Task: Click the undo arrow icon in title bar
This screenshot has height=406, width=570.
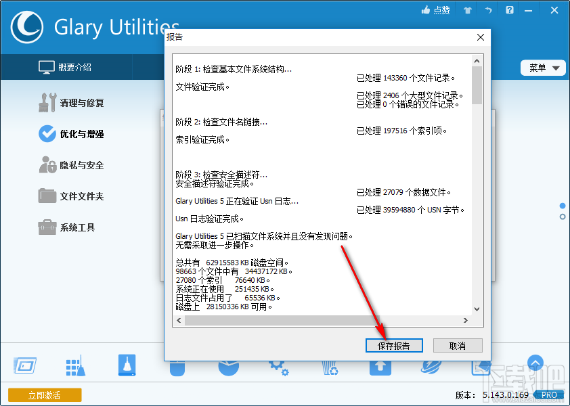Action: (487, 10)
